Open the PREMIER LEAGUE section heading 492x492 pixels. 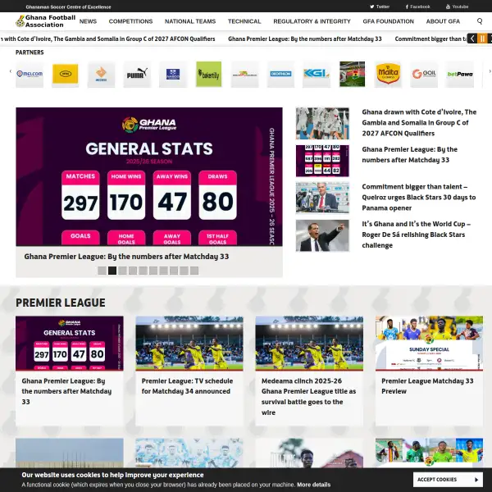(61, 303)
